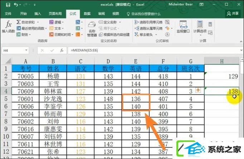
Task: Select cell with name 杨璐
Action: (x=53, y=76)
